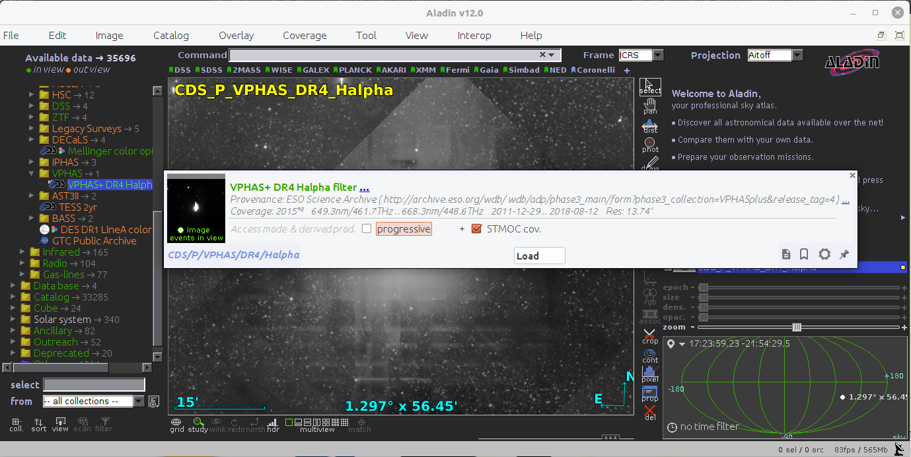The image size is (911, 457).
Task: Choose the pan tool
Action: click(650, 106)
